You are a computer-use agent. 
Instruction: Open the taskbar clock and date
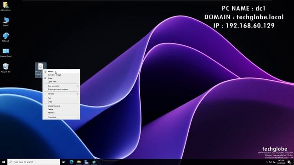click(x=281, y=162)
